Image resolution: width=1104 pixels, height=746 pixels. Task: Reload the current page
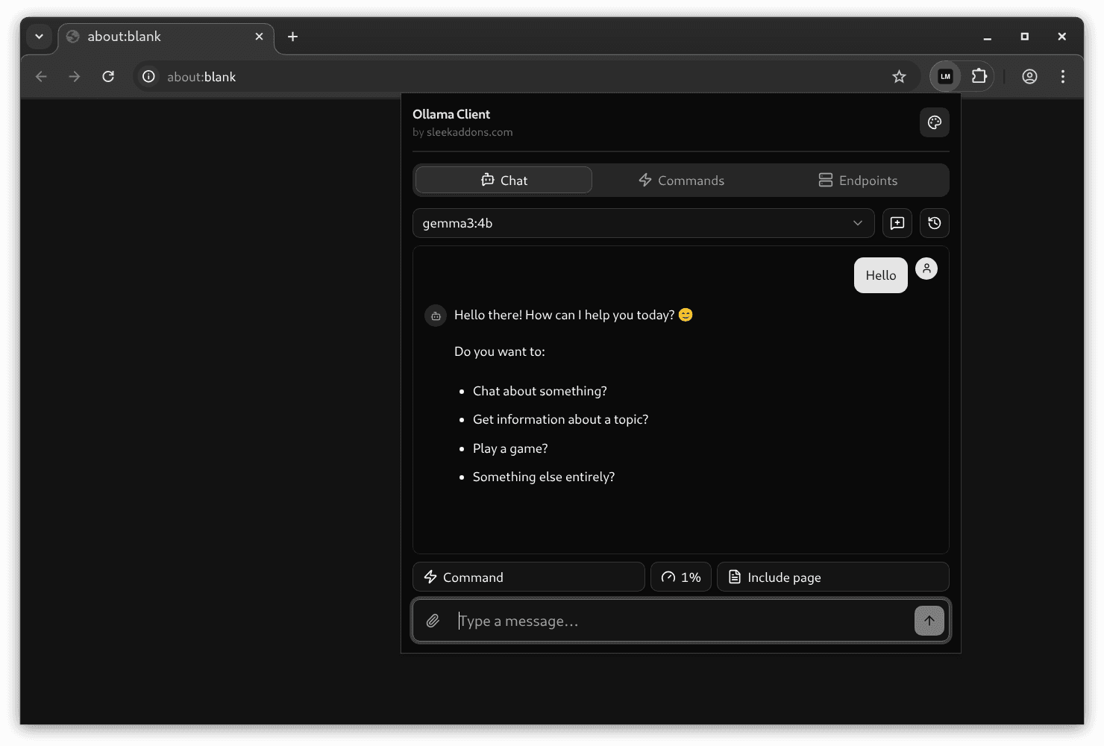(x=108, y=76)
